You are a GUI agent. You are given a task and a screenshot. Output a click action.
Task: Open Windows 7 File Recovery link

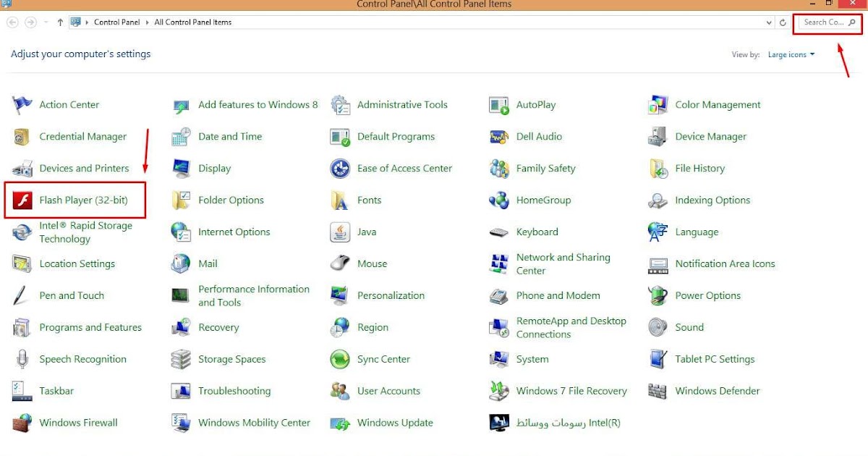pyautogui.click(x=571, y=391)
